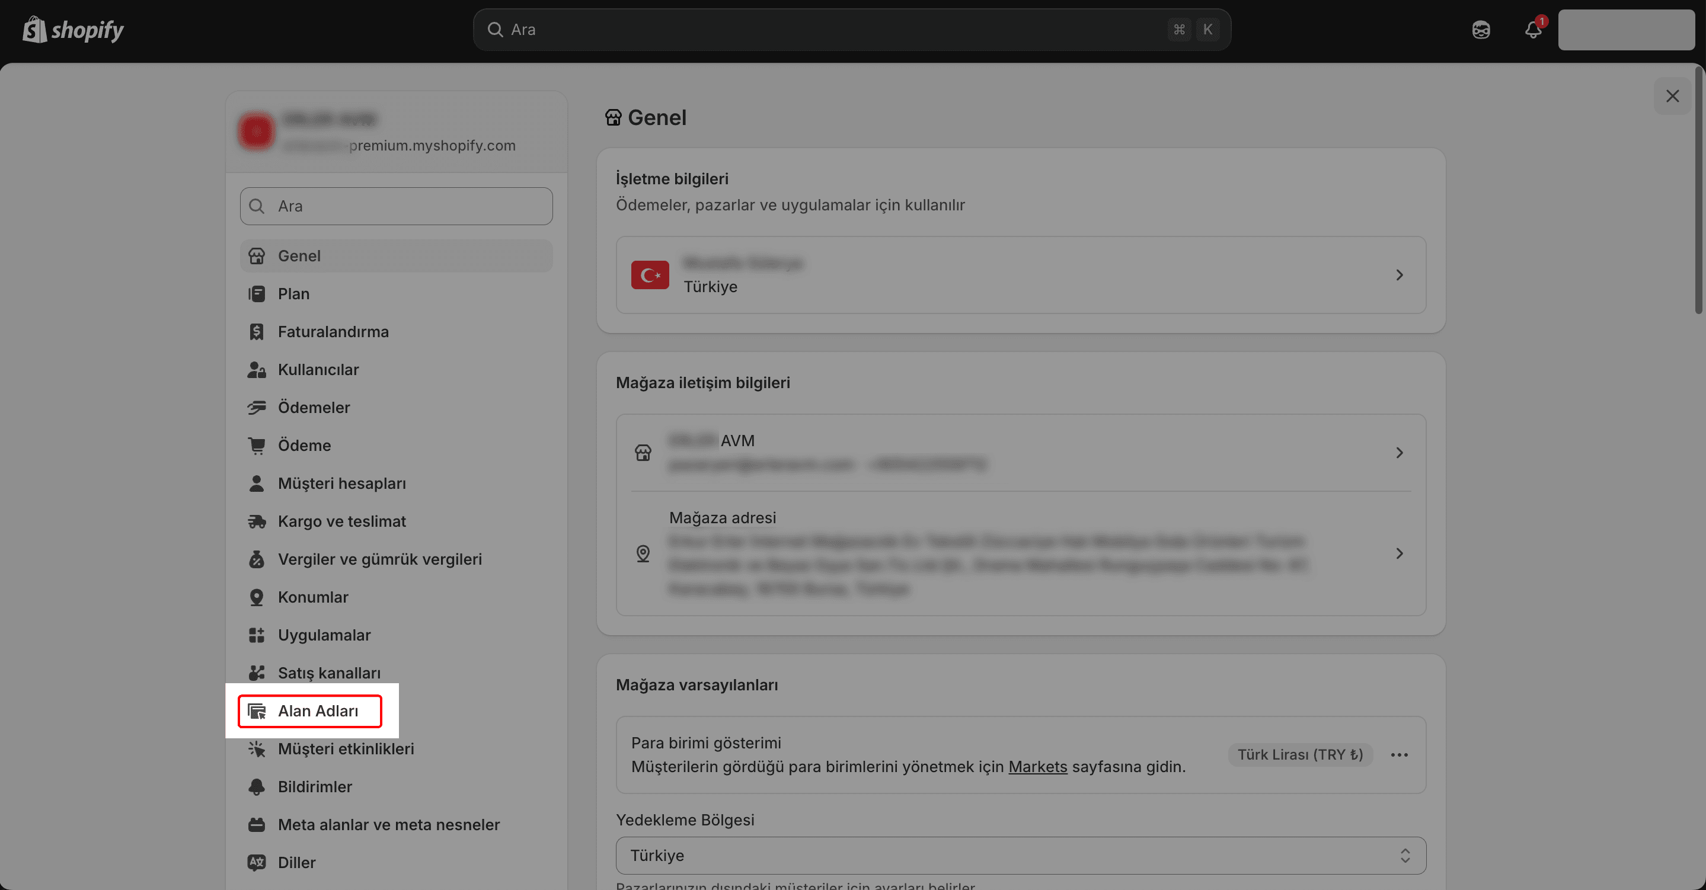1706x890 pixels.
Task: Open the Sidekick assistant icon
Action: 1481,30
